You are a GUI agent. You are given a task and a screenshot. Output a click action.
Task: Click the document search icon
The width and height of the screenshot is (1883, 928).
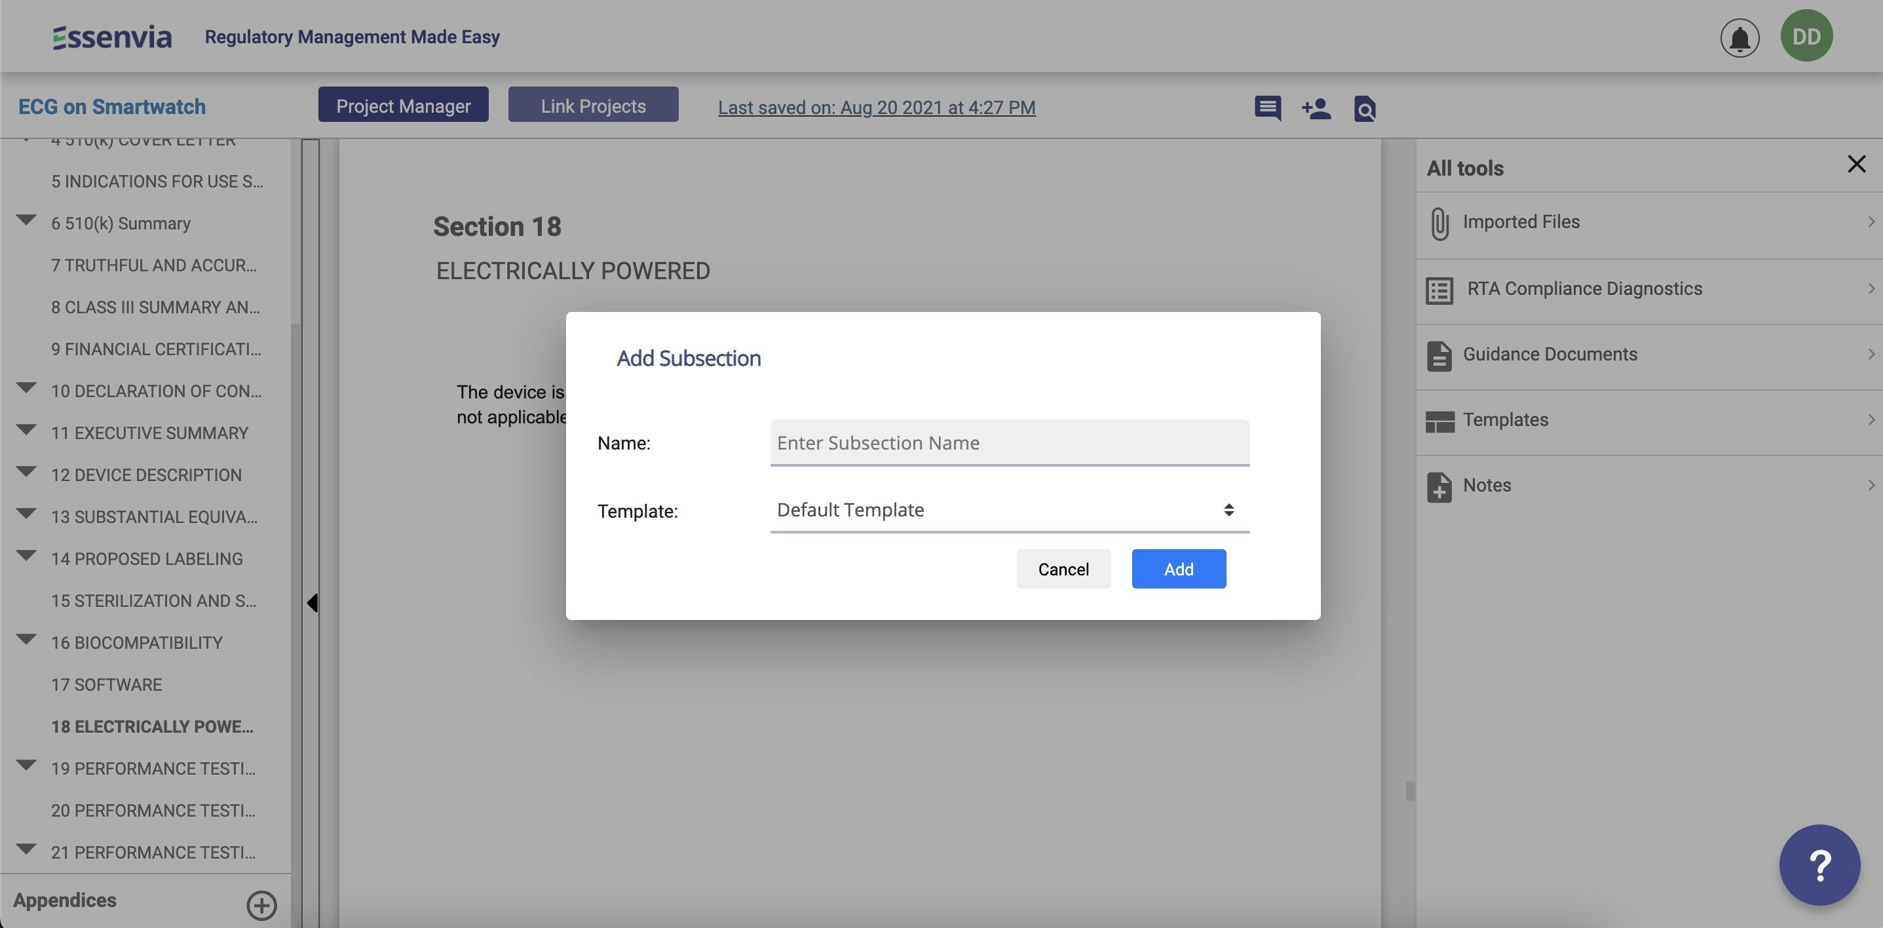tap(1364, 108)
